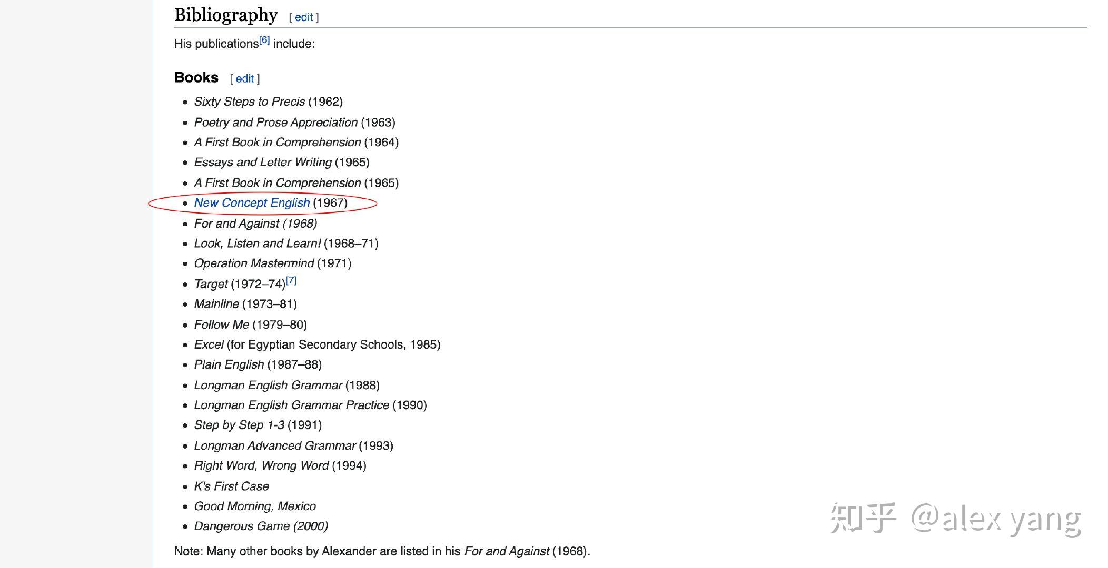Open footnote reference [6] after publications
This screenshot has width=1108, height=568.
264,40
